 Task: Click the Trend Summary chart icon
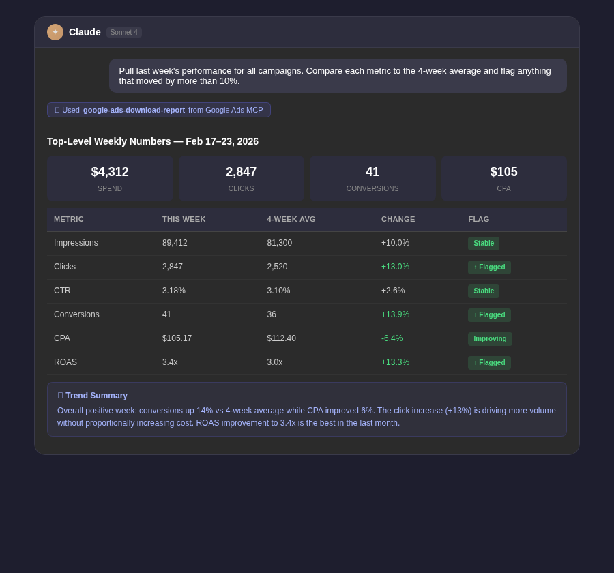click(x=61, y=396)
